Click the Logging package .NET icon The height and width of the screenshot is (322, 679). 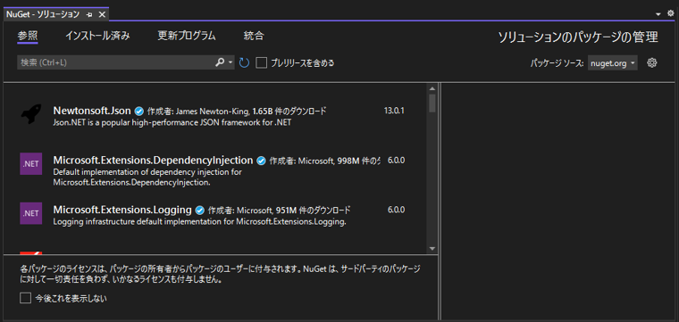(x=30, y=213)
